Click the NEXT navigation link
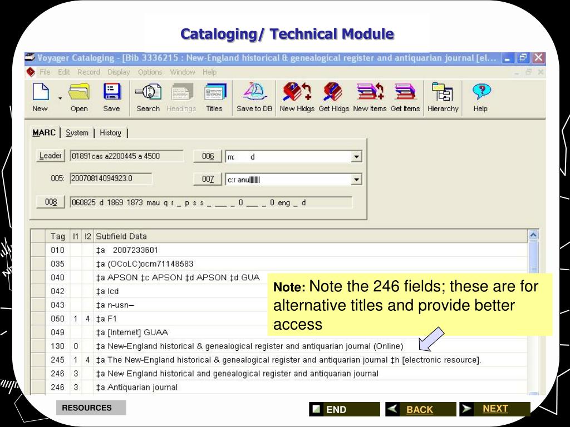Viewport: 570px width, 427px height. [495, 409]
